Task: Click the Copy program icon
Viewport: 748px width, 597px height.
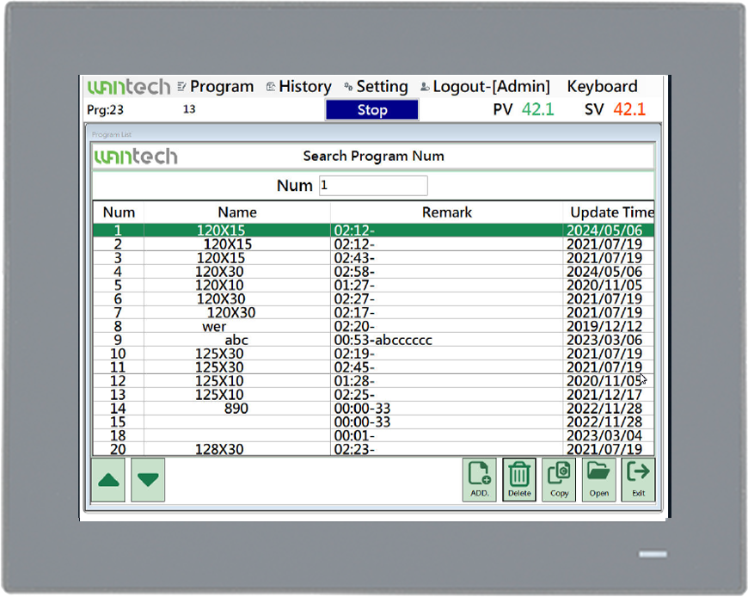Action: (x=559, y=480)
